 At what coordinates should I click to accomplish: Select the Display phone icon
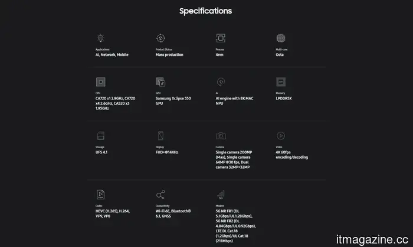pyautogui.click(x=160, y=136)
